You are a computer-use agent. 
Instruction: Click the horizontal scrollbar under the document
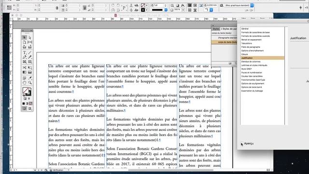coord(171,170)
